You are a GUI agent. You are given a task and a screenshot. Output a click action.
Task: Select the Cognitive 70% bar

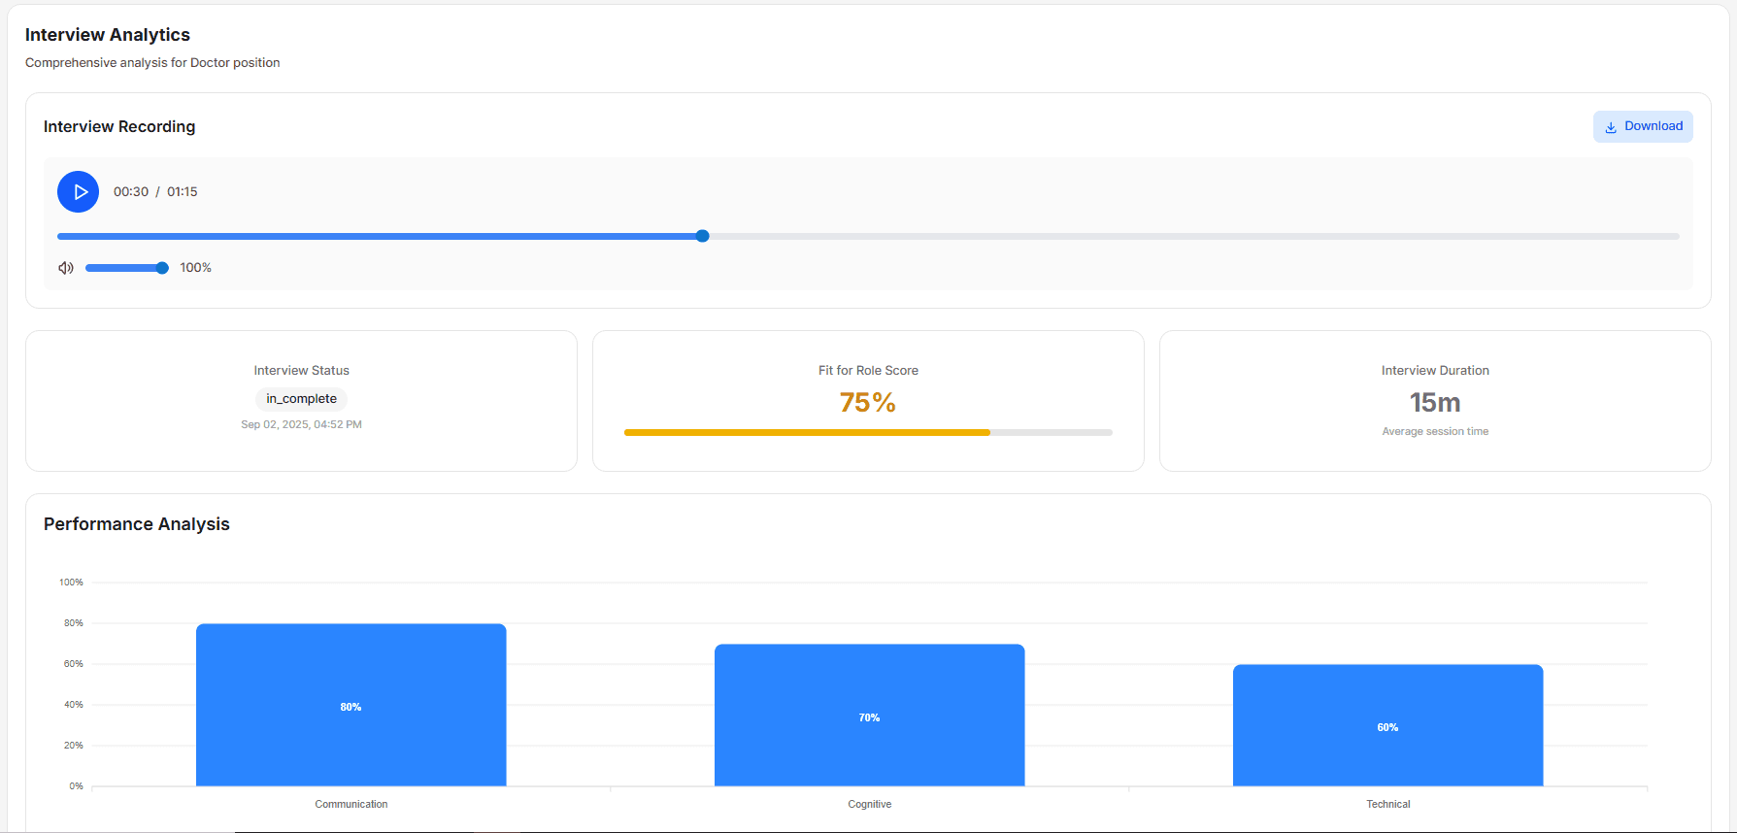point(869,716)
